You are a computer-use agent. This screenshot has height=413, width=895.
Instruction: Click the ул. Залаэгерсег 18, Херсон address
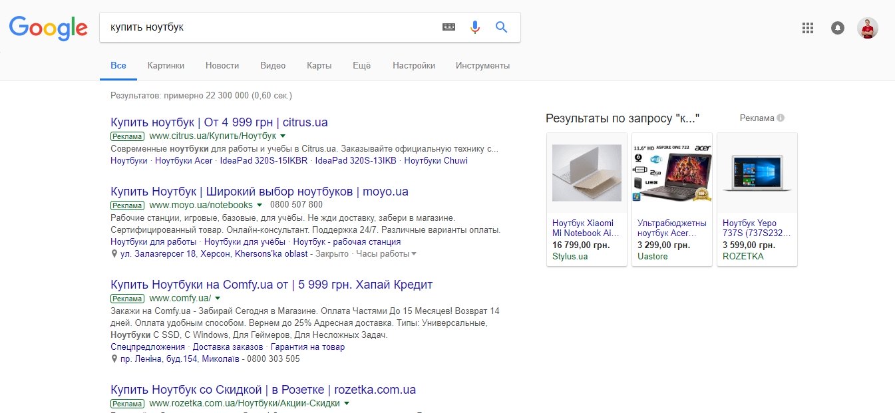[214, 254]
